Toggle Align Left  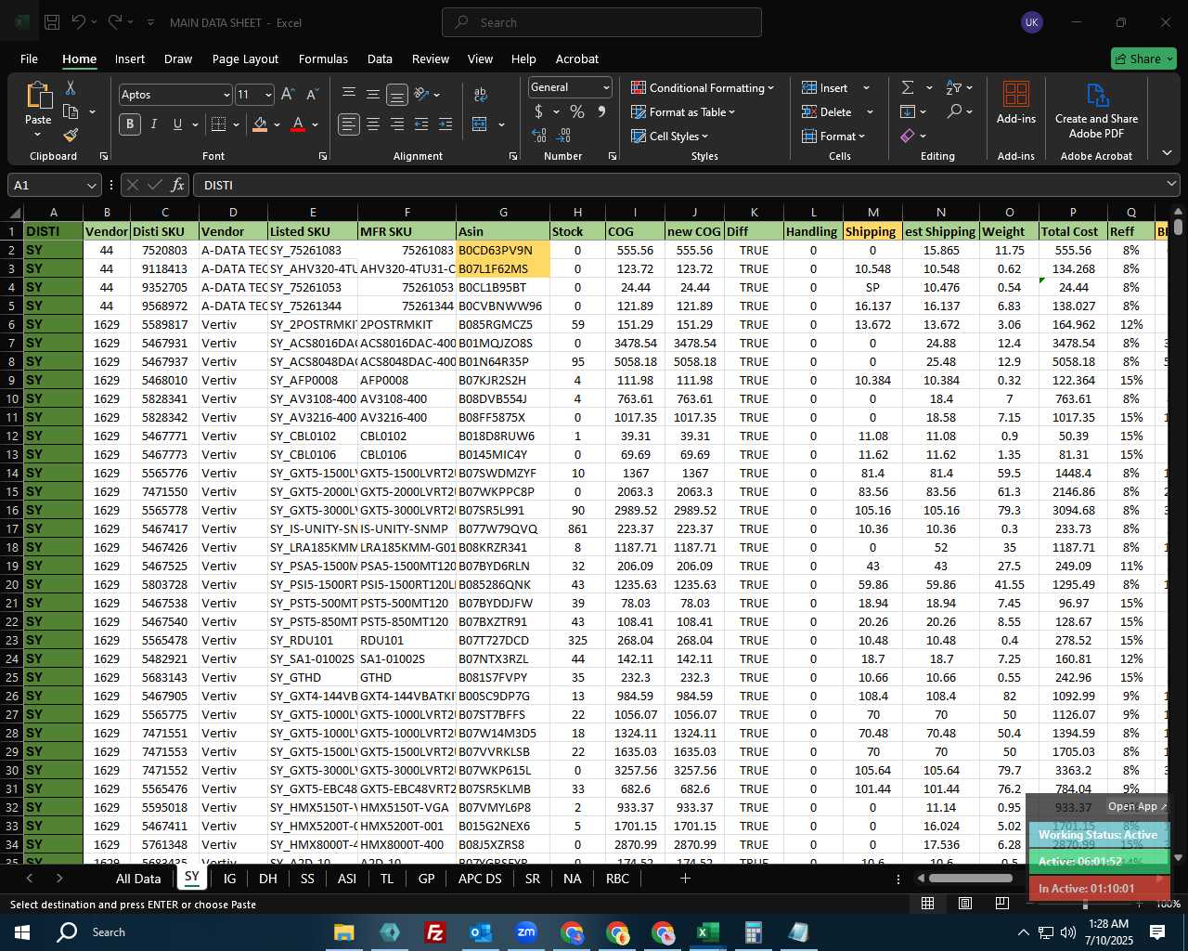tap(349, 124)
